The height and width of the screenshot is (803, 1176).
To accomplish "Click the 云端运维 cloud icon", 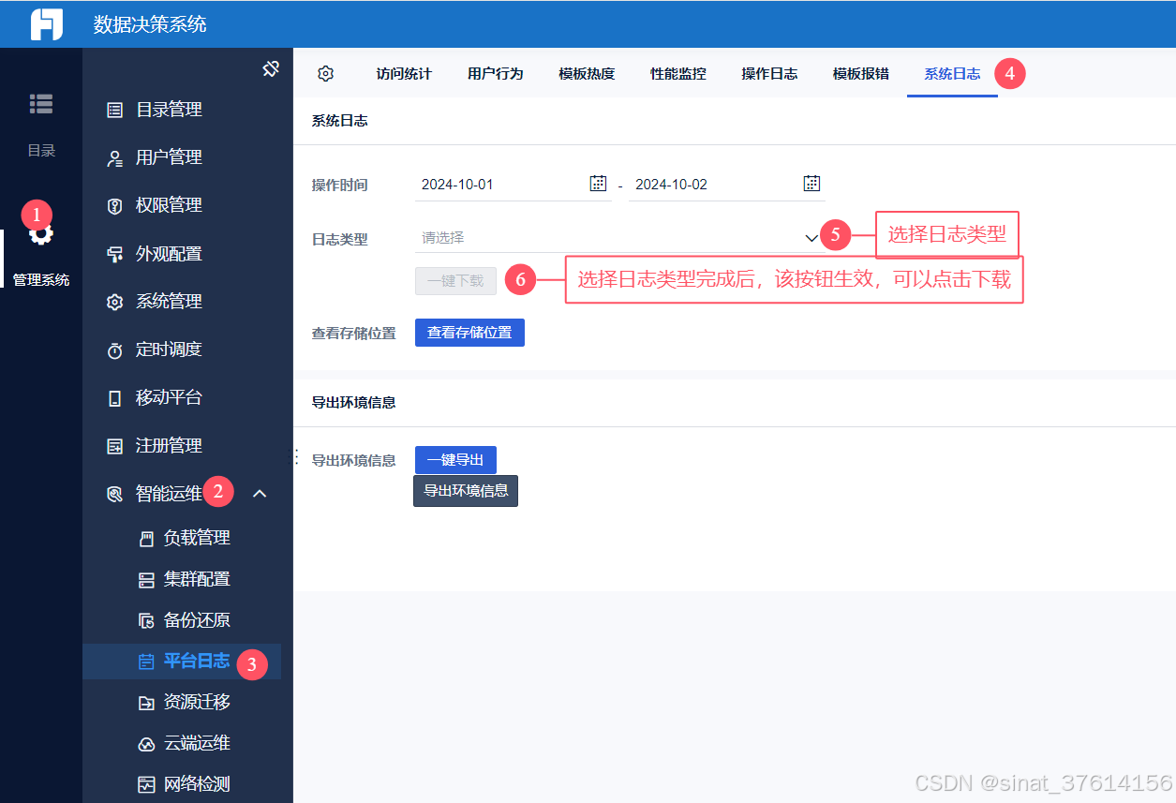I will [x=146, y=744].
